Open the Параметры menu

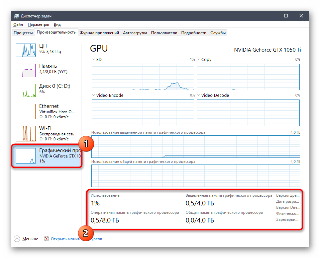[38, 24]
